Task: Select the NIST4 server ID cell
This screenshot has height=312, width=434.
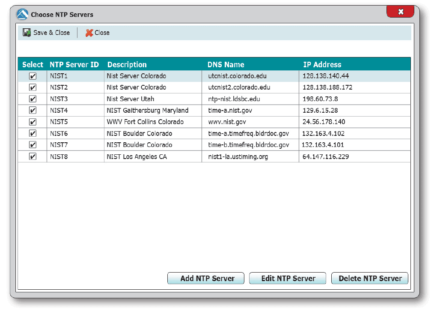Action: (x=59, y=110)
